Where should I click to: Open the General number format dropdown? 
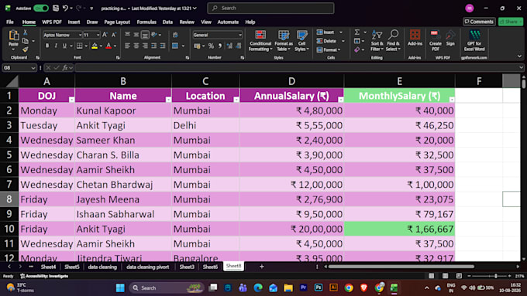coord(240,35)
